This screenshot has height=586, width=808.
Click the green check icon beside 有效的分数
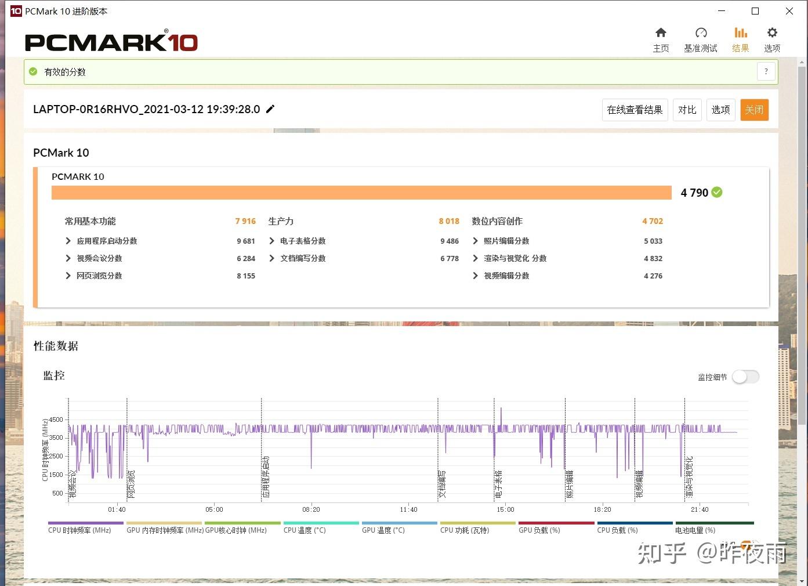point(33,72)
